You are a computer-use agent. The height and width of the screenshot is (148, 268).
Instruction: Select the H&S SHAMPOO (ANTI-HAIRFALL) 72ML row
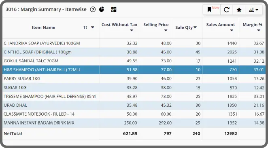point(134,70)
